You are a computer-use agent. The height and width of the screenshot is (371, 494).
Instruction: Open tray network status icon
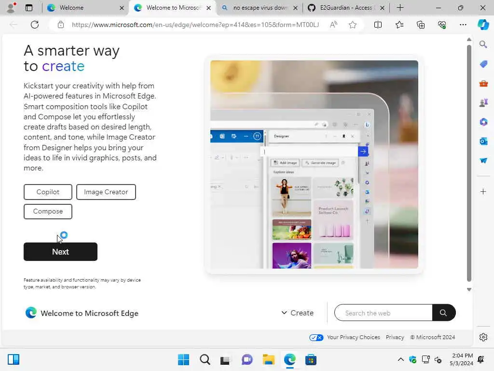[425, 359]
